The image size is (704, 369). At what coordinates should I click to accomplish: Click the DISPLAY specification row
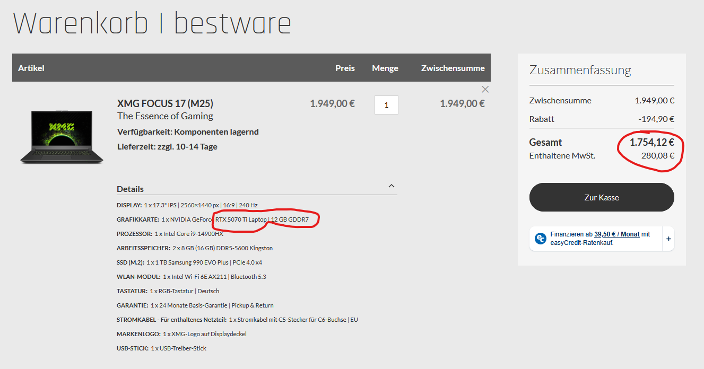point(187,205)
